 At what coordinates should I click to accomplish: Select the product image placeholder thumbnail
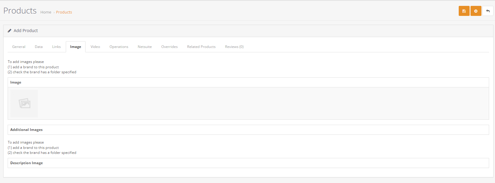[x=24, y=104]
